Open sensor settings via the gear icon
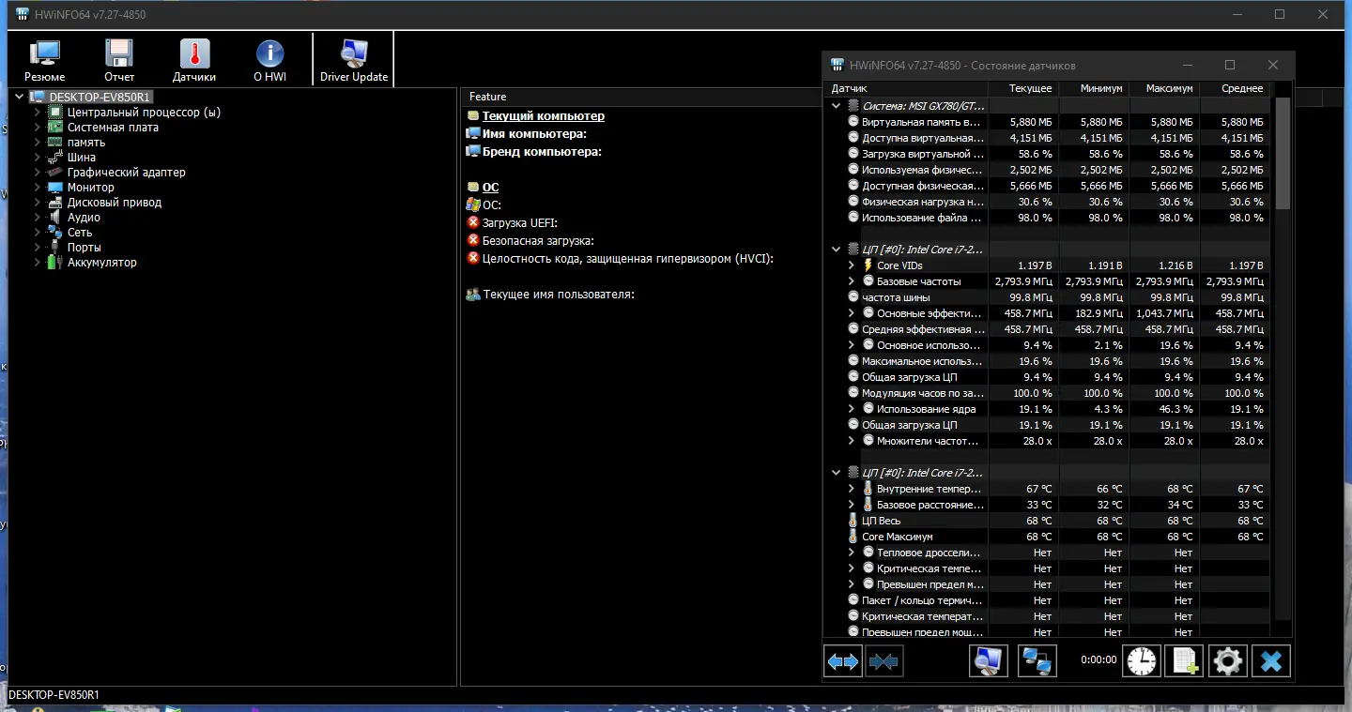This screenshot has height=712, width=1352. click(x=1227, y=661)
